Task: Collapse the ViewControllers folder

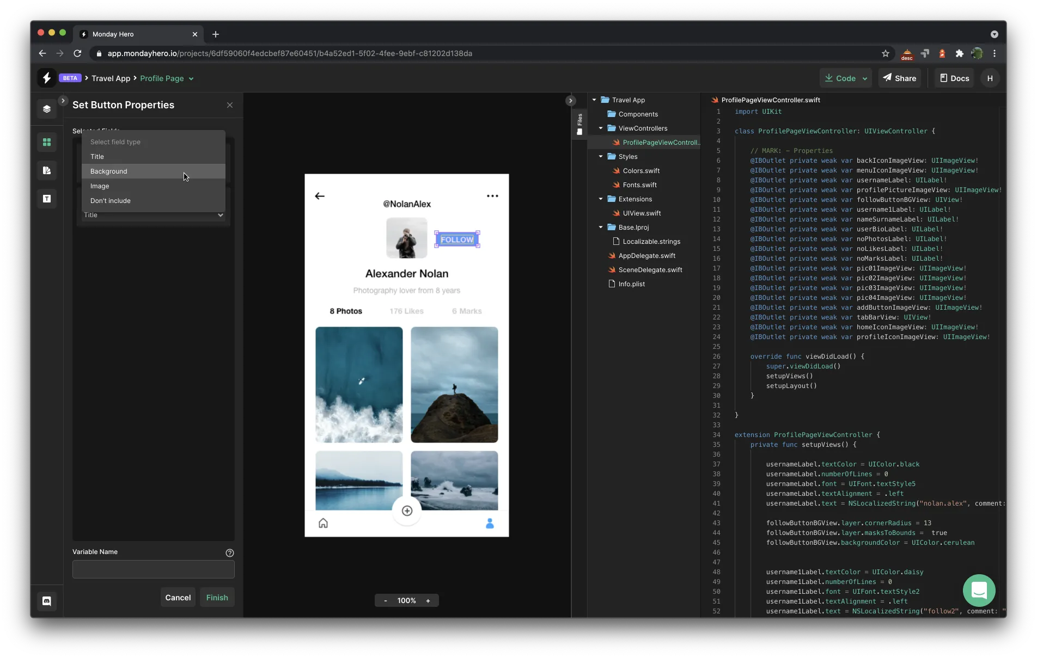Action: (601, 128)
